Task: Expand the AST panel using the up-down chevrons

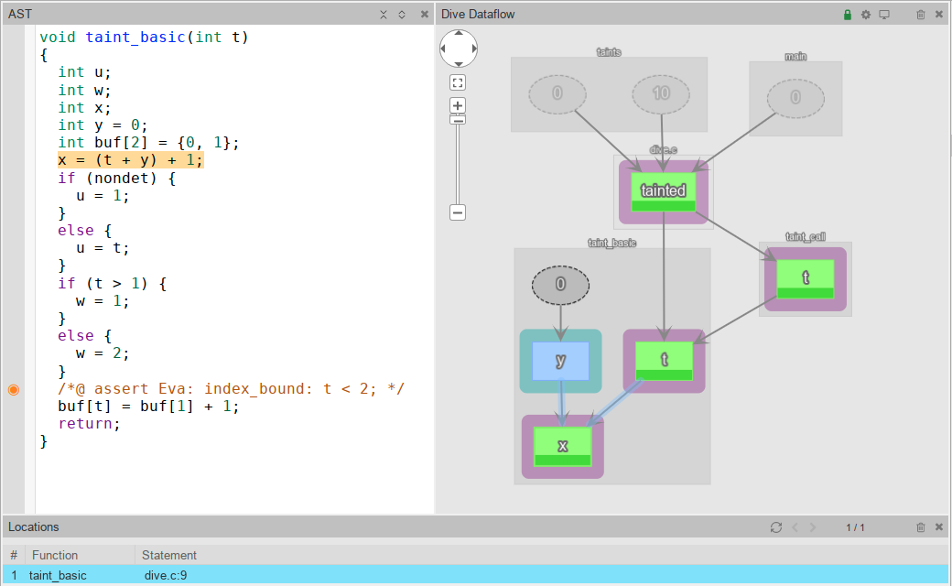Action: click(x=402, y=15)
